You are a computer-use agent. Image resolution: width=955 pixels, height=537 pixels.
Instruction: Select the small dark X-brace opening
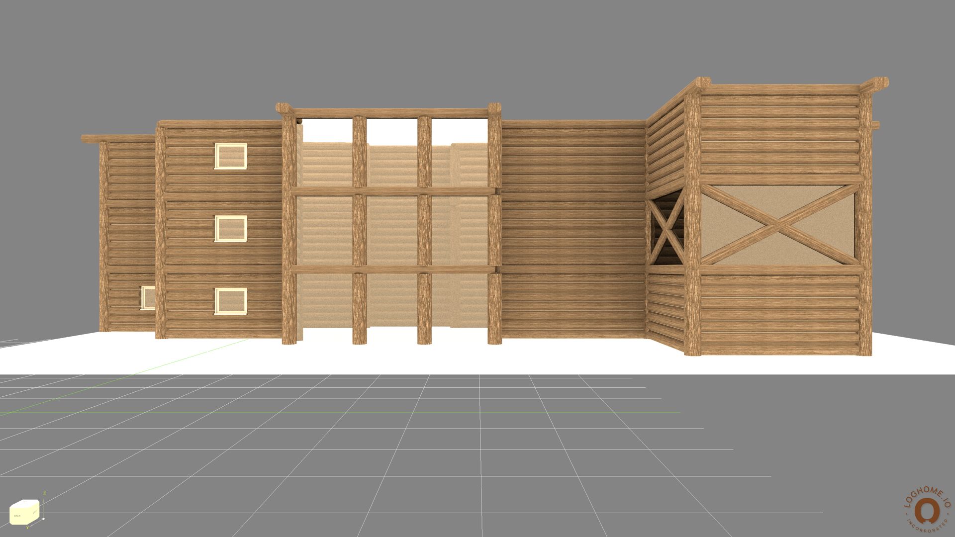(667, 229)
